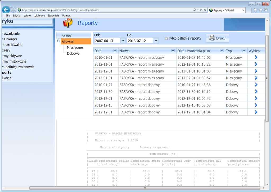Open the 'rmy aktywne' sidebar link

[12, 56]
